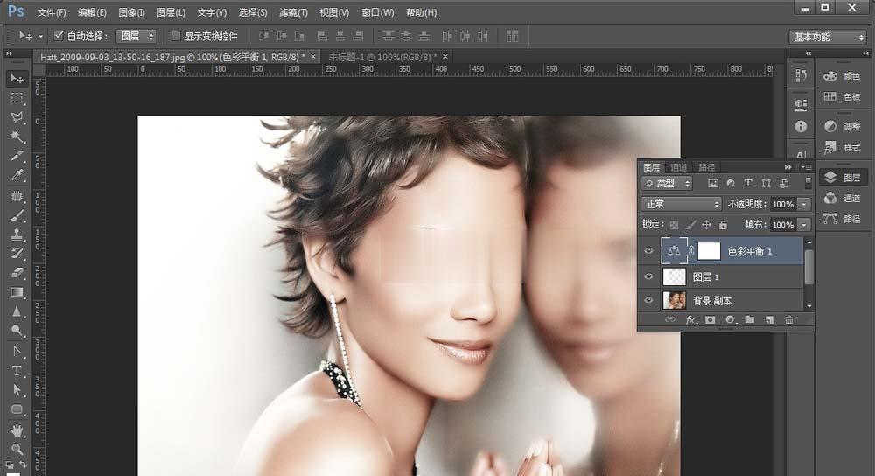This screenshot has width=875, height=476.
Task: Open the adjustment layer creation menu
Action: click(x=730, y=319)
